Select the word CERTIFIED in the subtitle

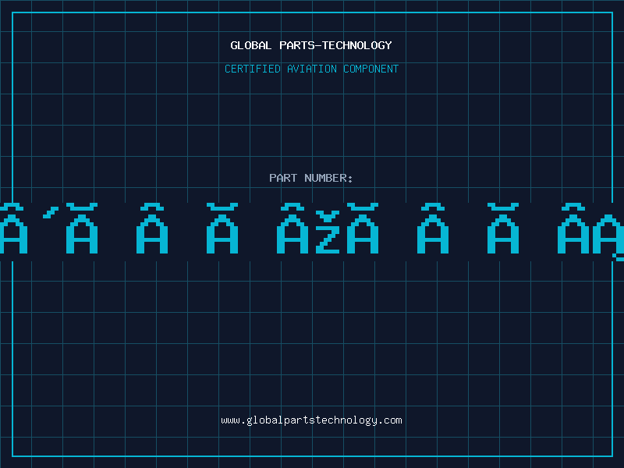253,69
